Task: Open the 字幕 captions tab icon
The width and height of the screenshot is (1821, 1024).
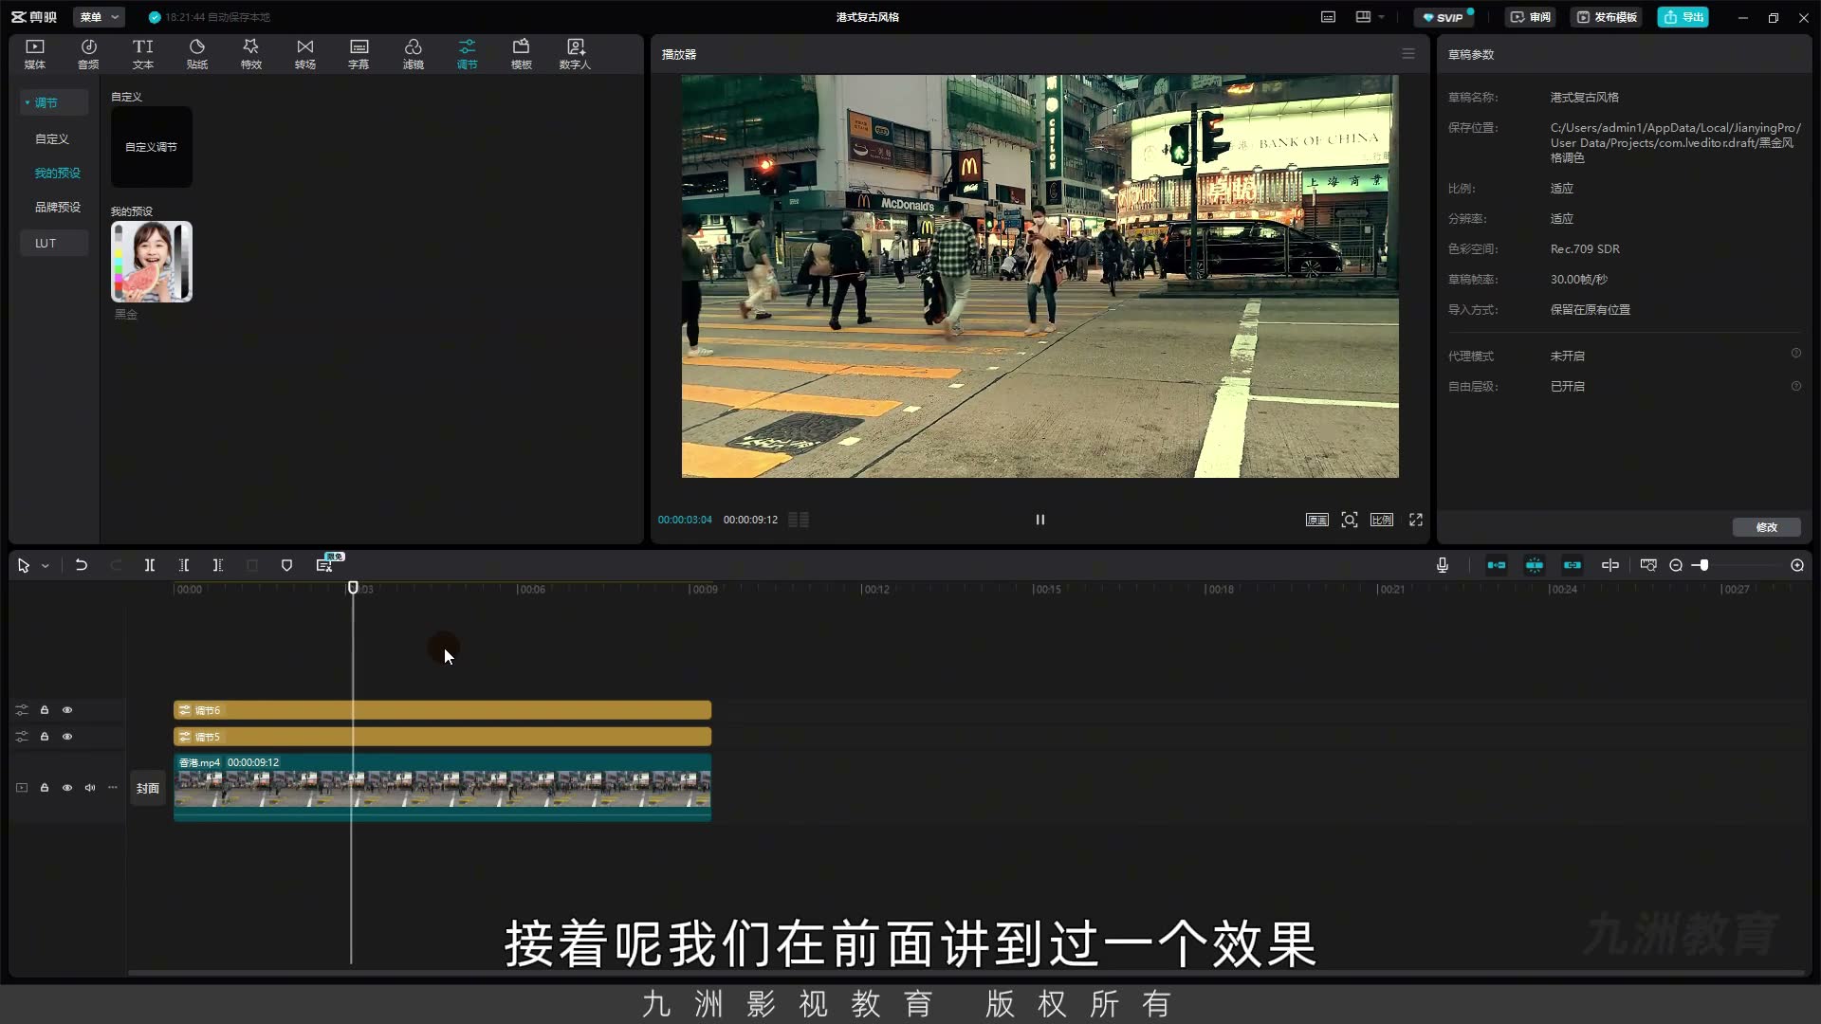Action: [x=359, y=47]
